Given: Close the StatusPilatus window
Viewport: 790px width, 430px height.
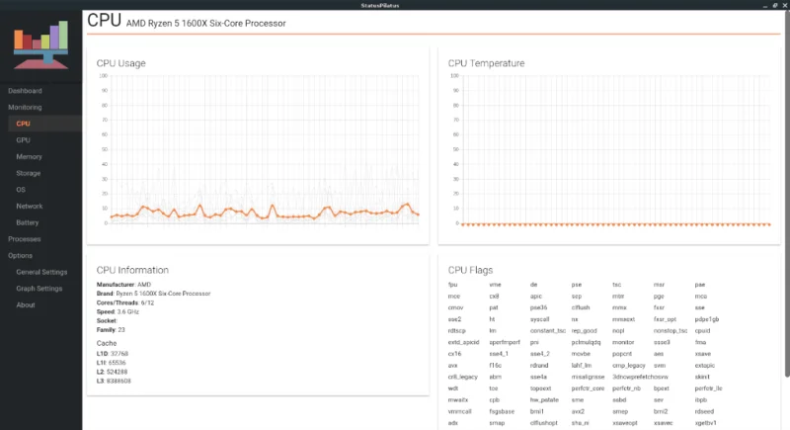Looking at the screenshot, I should pos(785,5).
